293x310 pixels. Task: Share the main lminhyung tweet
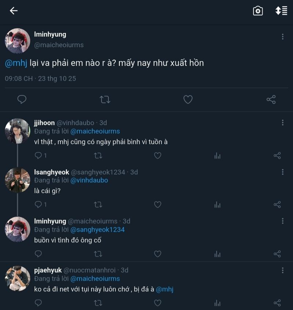coord(271,99)
